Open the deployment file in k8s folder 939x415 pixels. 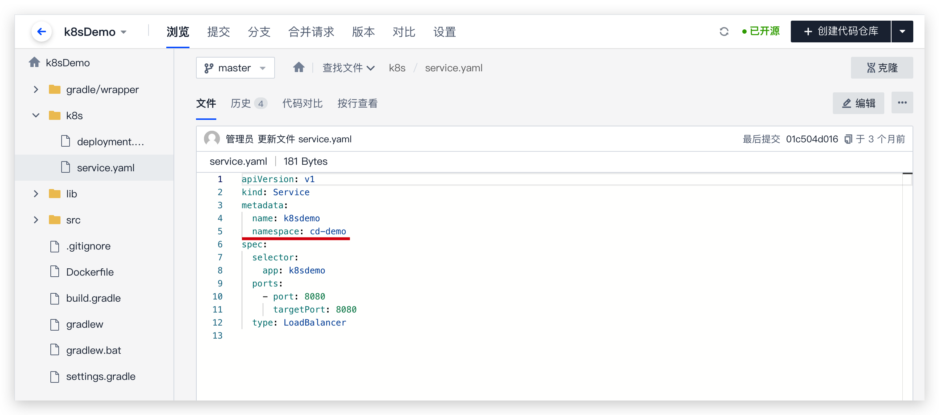click(x=110, y=141)
